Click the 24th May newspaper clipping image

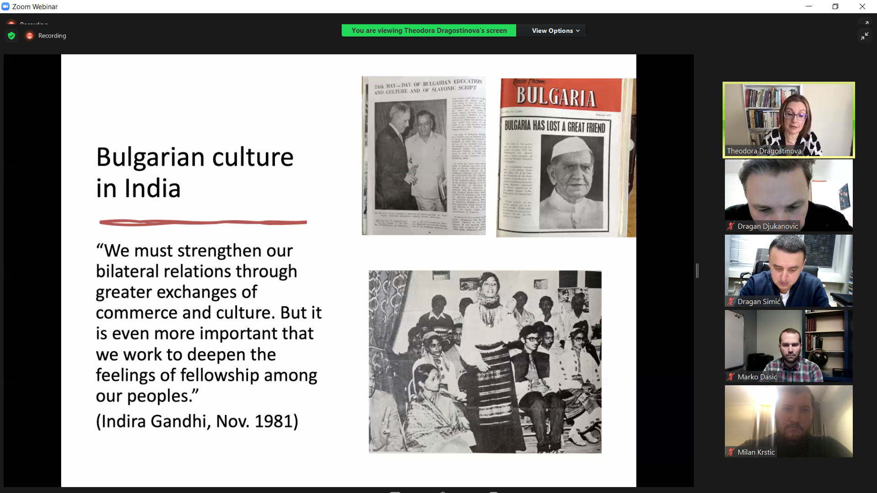pos(424,156)
